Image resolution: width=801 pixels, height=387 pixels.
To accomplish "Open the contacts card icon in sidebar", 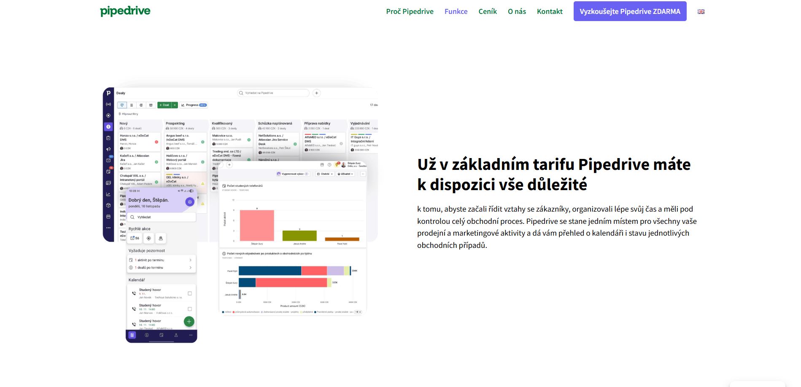I will click(108, 183).
